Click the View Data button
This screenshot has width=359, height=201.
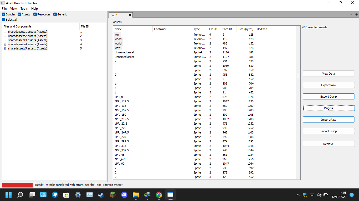329,73
